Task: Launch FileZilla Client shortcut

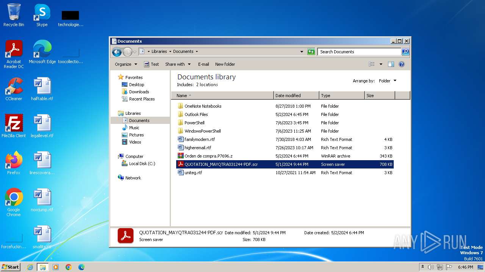Action: point(14,126)
